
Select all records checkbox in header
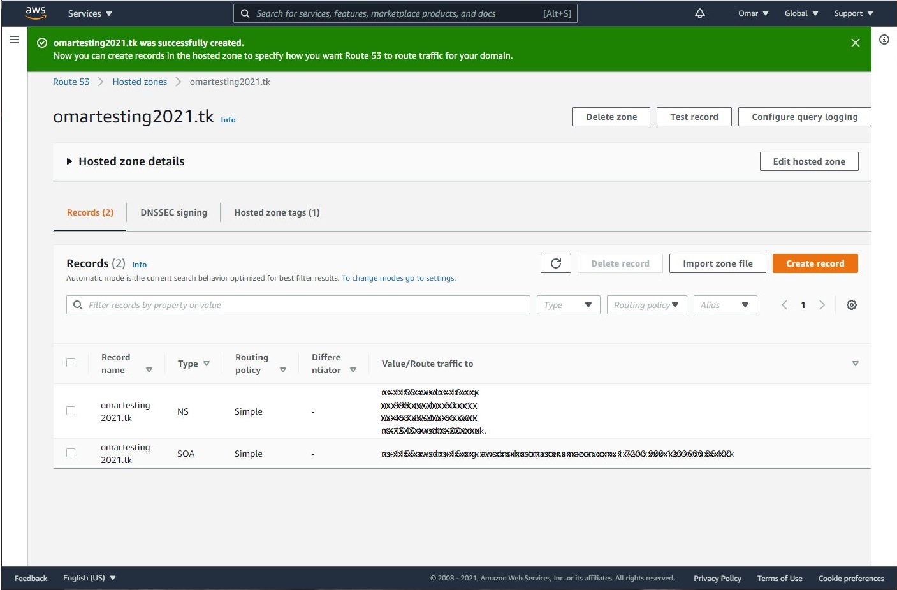pyautogui.click(x=71, y=363)
